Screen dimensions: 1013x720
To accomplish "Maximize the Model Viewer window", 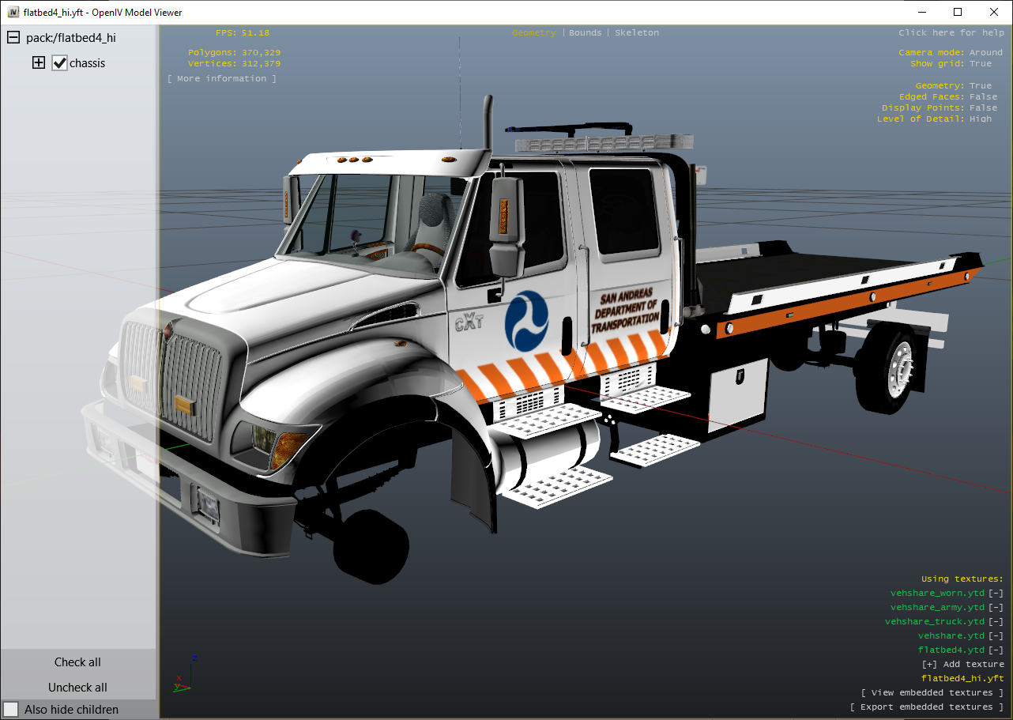I will pyautogui.click(x=958, y=12).
